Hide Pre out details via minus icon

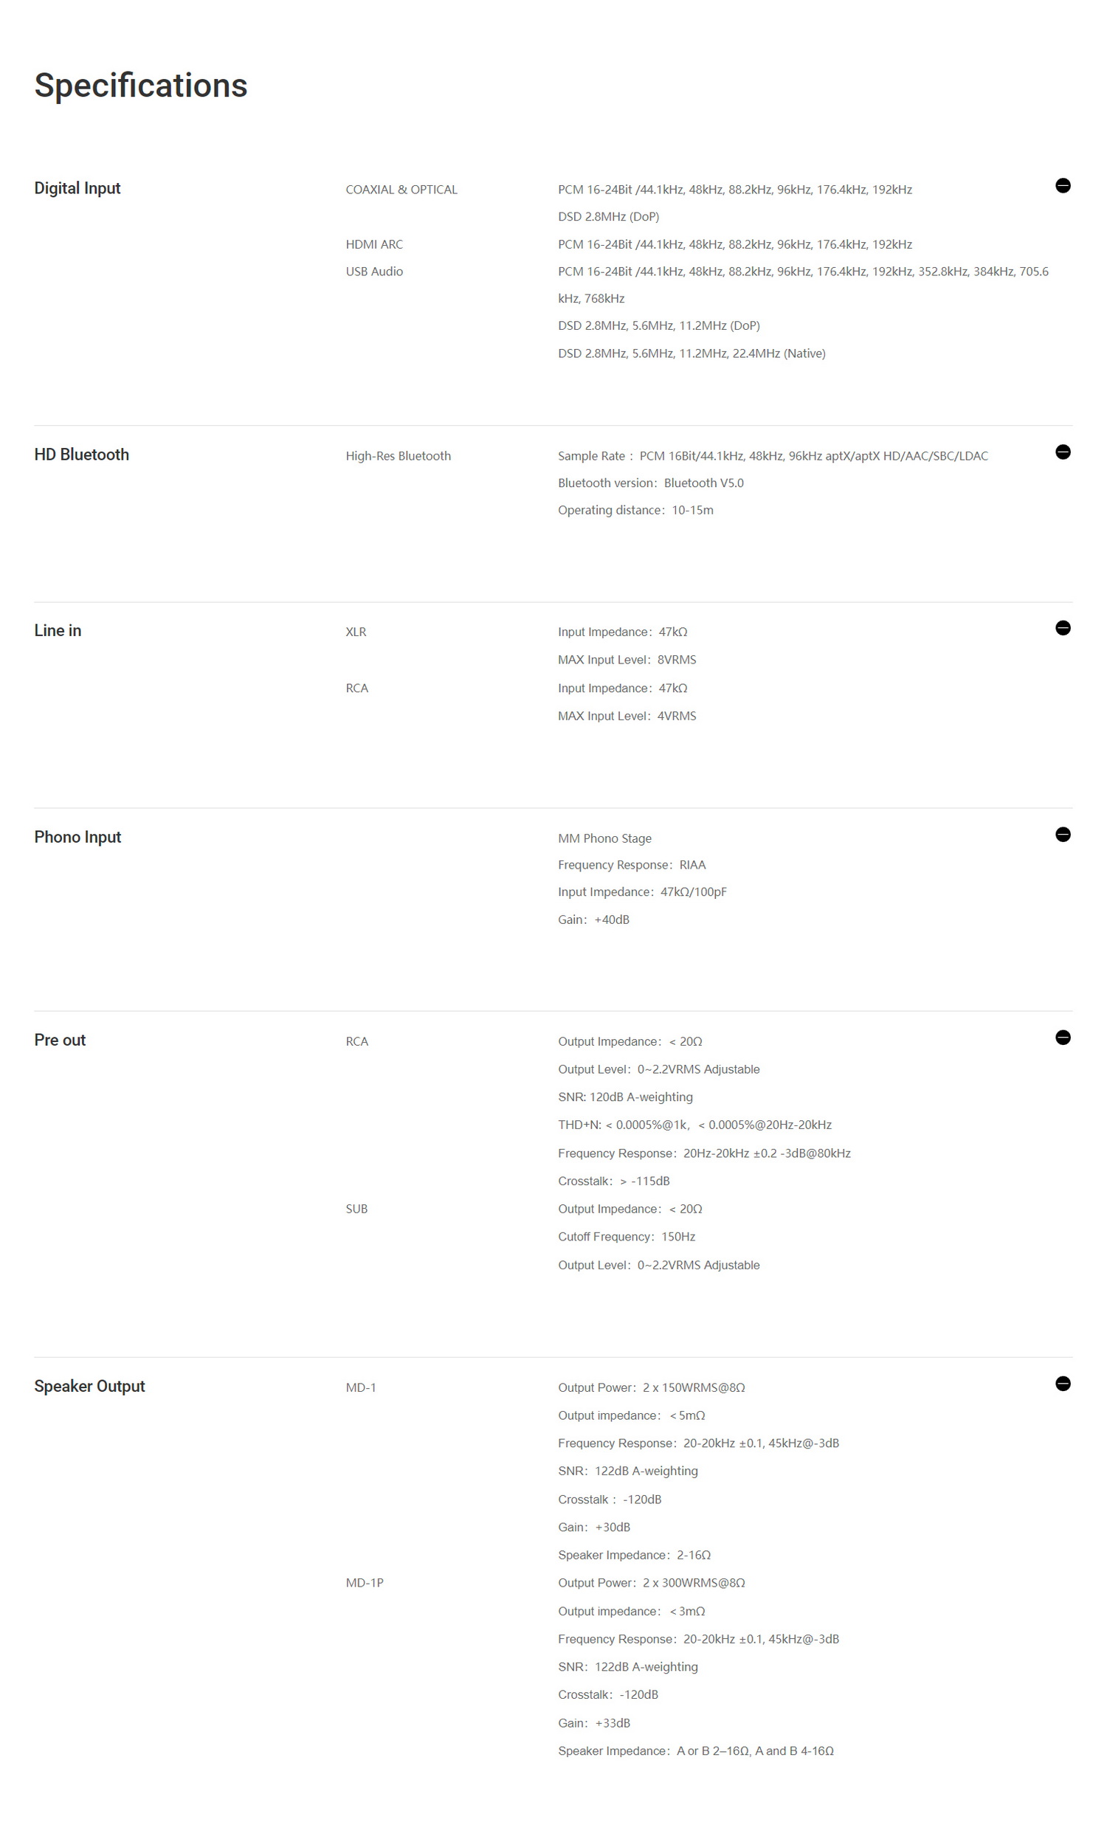(1063, 1038)
